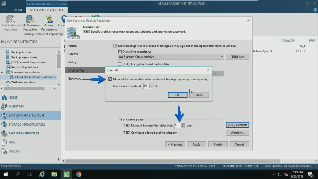The image size is (318, 179).
Task: Open the Window... schedule button
Action: [237, 133]
